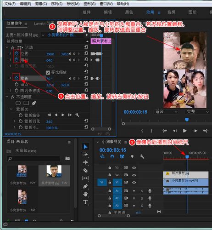Viewport: 212px width, 230px height.
Task: Open 效果控件 panel menu icon
Action: [26, 24]
